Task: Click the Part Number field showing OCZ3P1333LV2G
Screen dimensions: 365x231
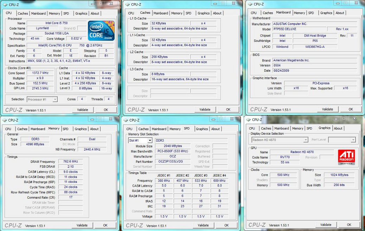Action: (173, 161)
